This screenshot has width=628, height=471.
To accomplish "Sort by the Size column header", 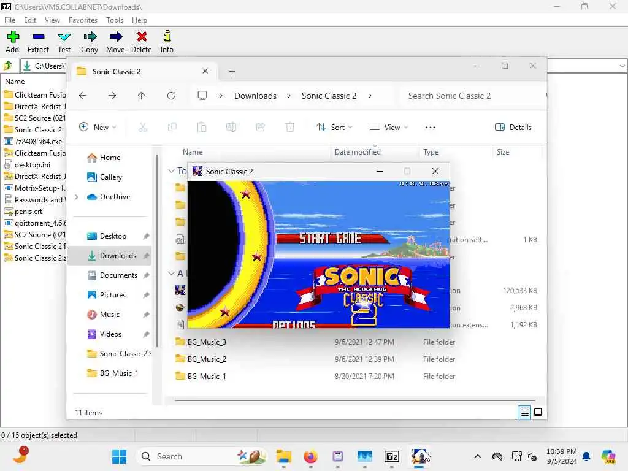I will click(x=503, y=152).
